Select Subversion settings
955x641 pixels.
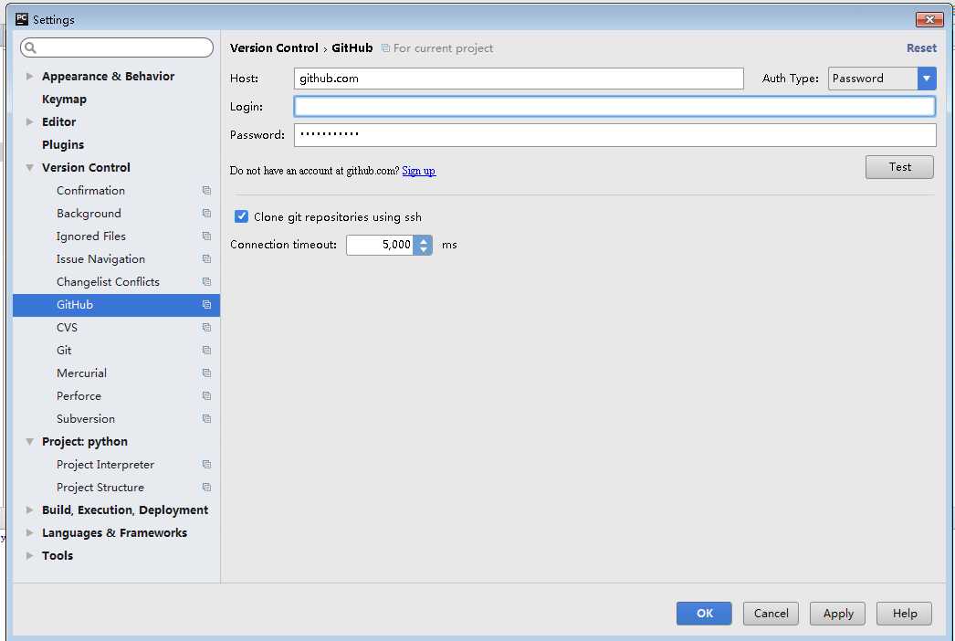pyautogui.click(x=86, y=418)
